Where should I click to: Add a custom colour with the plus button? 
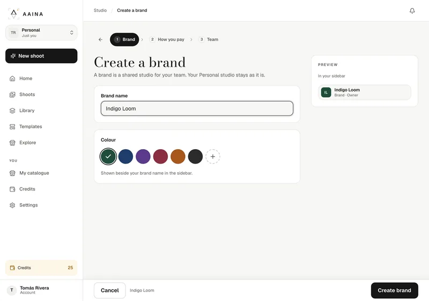(213, 156)
